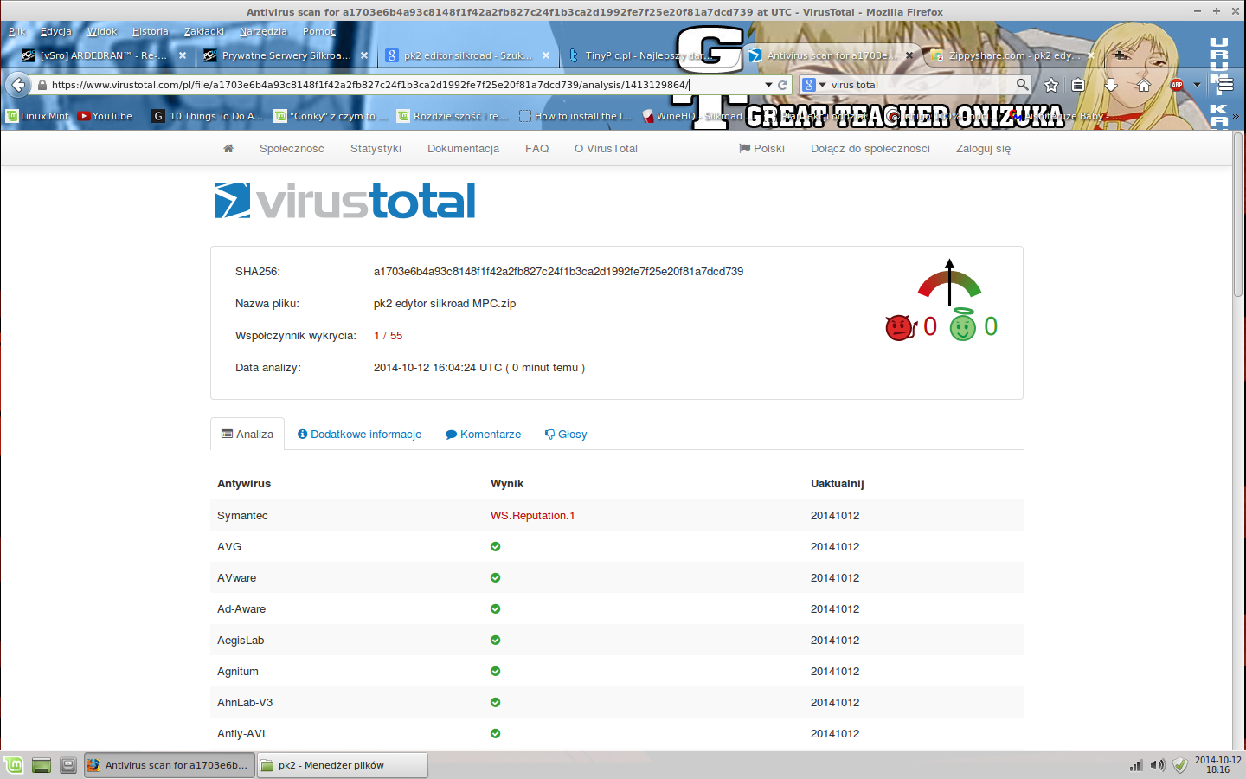Viewport: 1246px width, 779px height.
Task: Switch to the Zippyshare.com browser tab
Action: 1010,55
